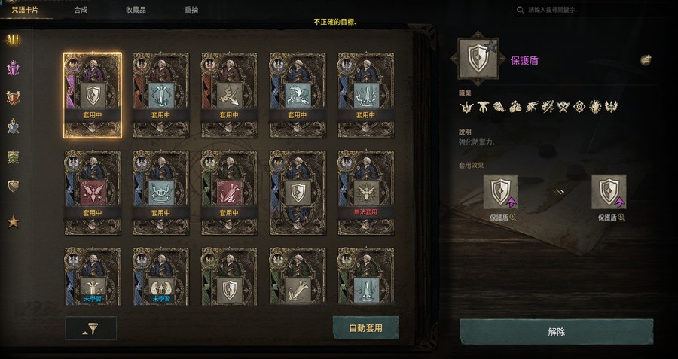The image size is (678, 359).
Task: Click the gold plus icon beside card title
Action: 646,60
